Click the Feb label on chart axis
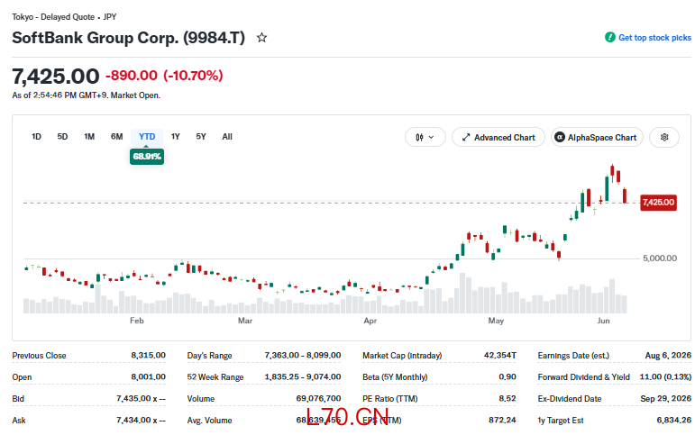 pos(136,321)
